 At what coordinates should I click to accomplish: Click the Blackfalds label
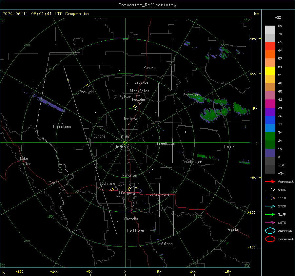[139, 91]
